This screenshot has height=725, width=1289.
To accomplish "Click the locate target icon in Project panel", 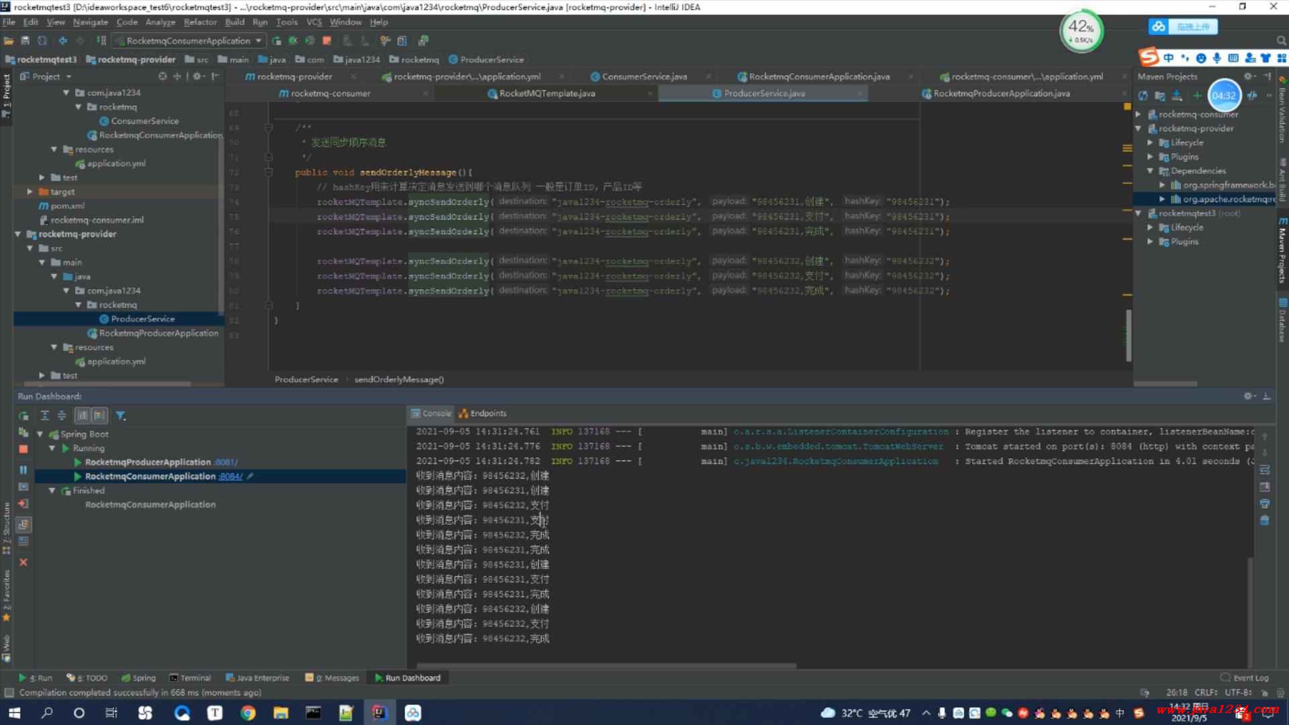I will tap(162, 77).
